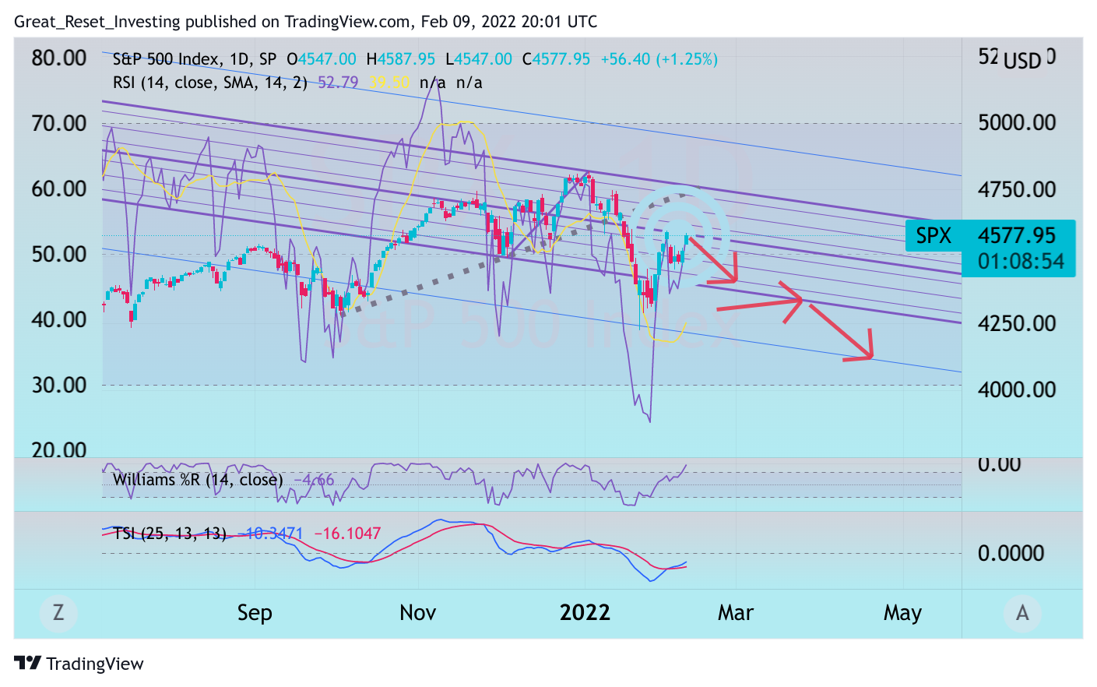Viewport: 1097px width, 687px height.
Task: Click the 40.00 RSI level
Action: tap(59, 319)
